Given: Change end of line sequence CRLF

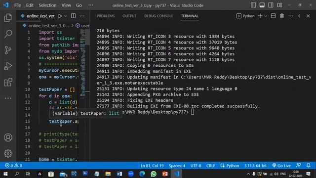Looking at the screenshot, I should (x=211, y=166).
